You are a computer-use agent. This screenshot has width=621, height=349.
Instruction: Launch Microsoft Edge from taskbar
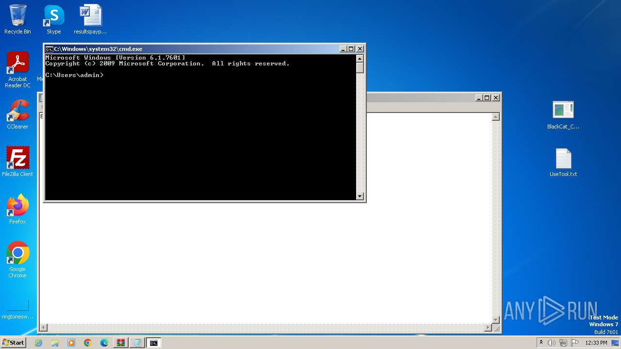[x=104, y=343]
